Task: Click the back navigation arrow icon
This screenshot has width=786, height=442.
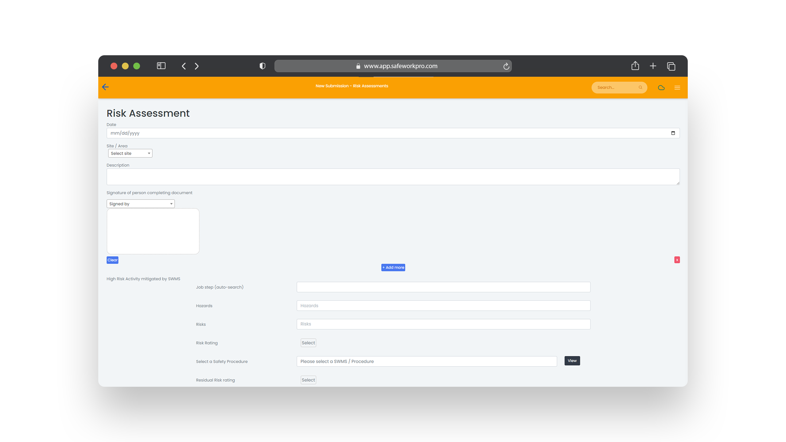Action: [x=105, y=86]
